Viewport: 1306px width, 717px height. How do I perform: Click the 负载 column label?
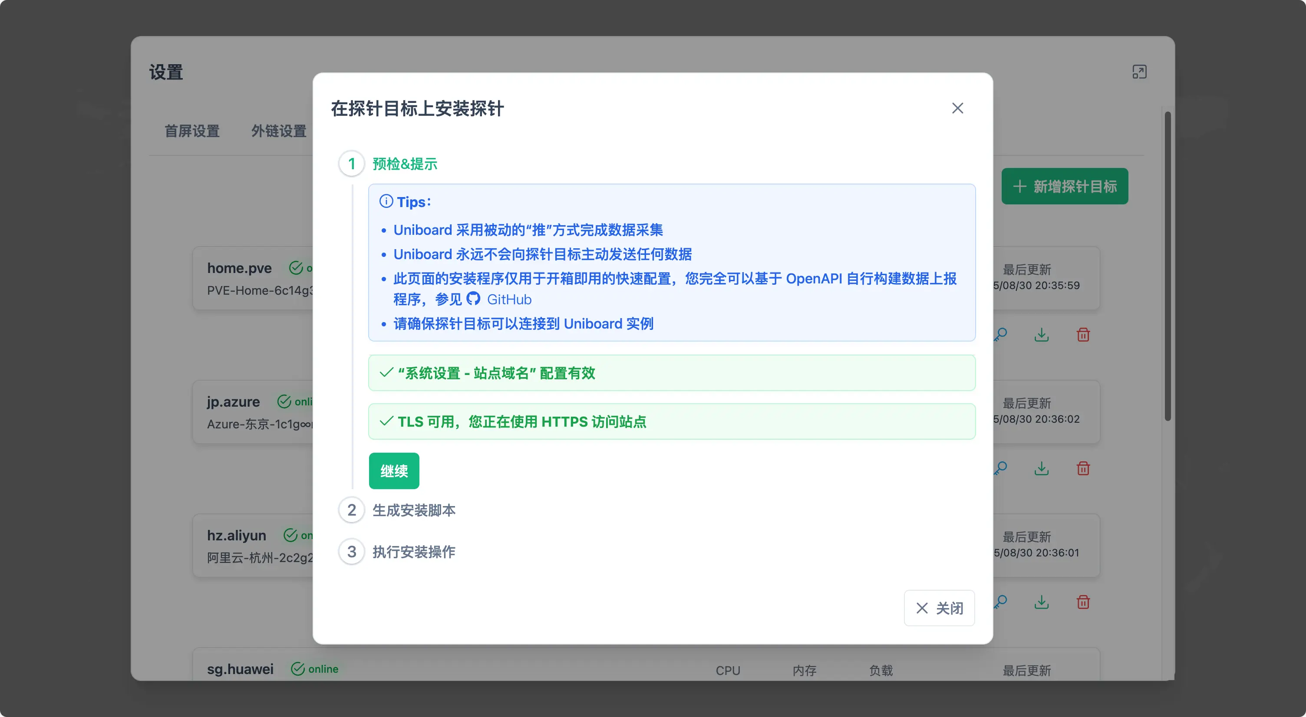click(881, 671)
